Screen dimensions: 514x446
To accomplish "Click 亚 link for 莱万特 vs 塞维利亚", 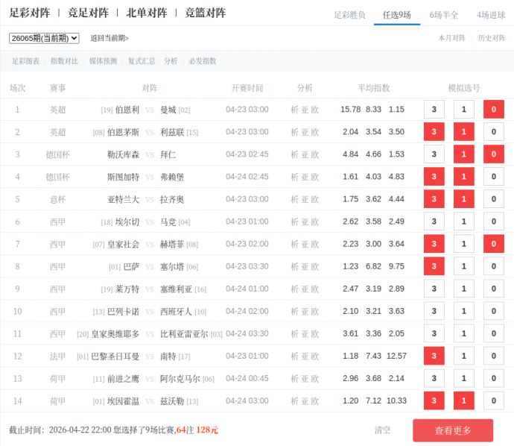I will click(x=305, y=289).
